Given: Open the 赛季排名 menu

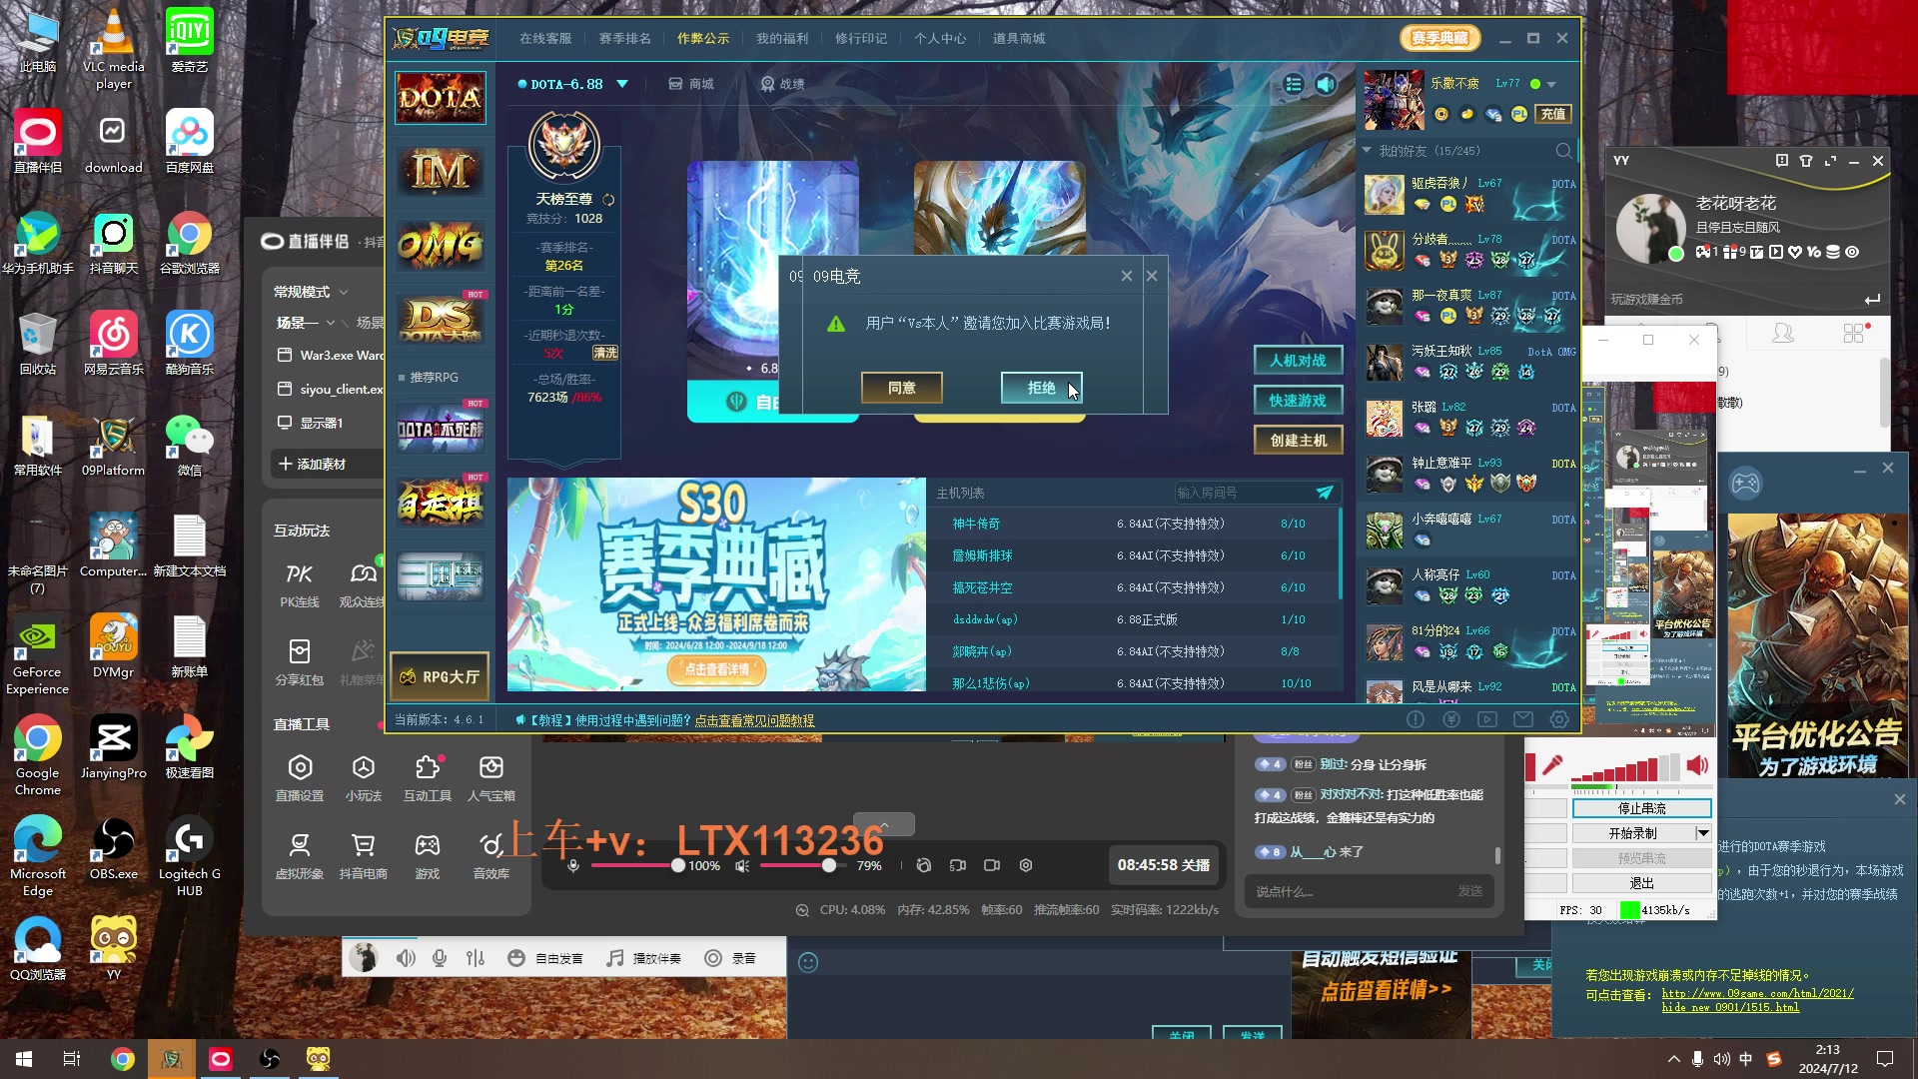Looking at the screenshot, I should click(624, 38).
